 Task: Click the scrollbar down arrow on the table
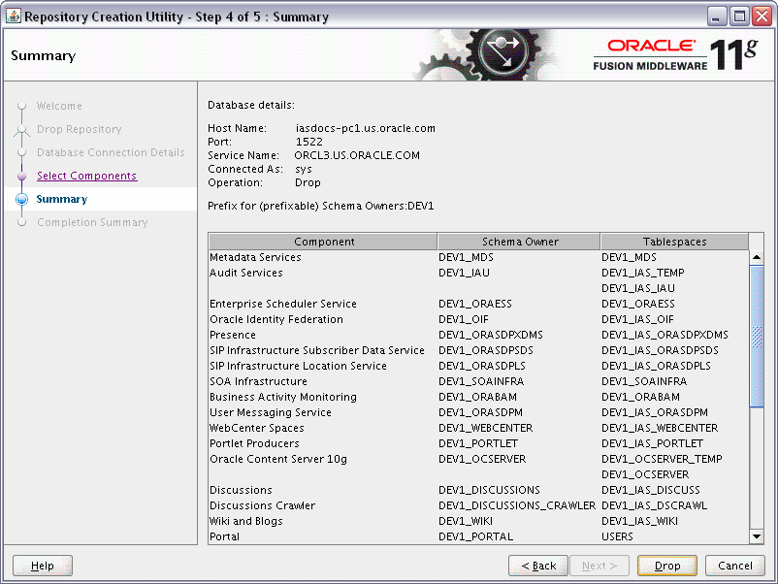tap(756, 535)
